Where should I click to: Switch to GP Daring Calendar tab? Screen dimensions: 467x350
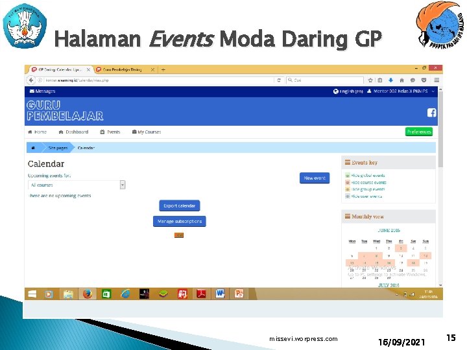59,69
